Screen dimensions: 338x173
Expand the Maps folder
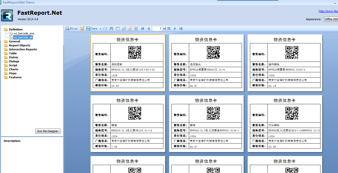pos(13,73)
